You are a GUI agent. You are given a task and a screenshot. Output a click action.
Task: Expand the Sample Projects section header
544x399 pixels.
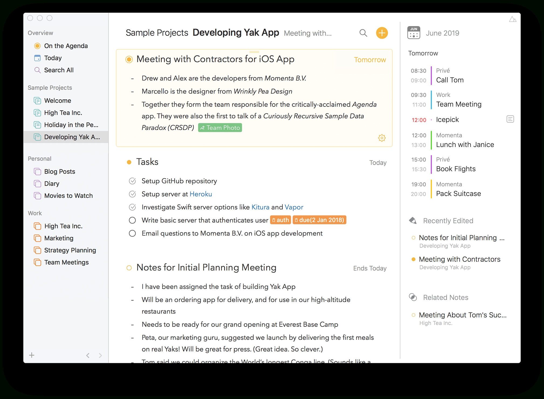pos(49,87)
